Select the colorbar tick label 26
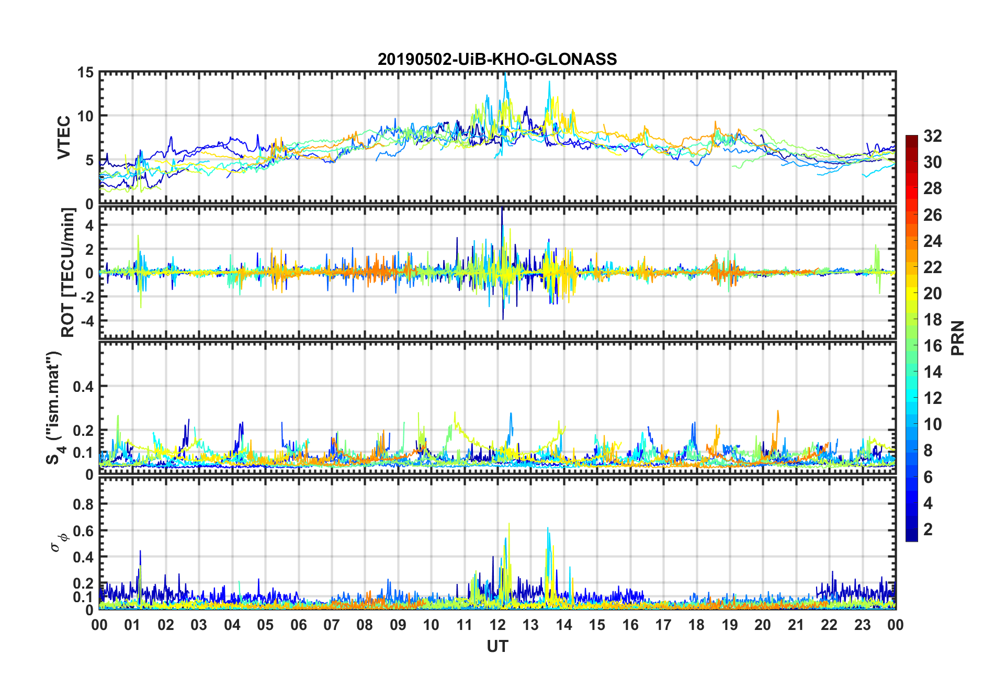This screenshot has height=676, width=995. click(x=933, y=215)
